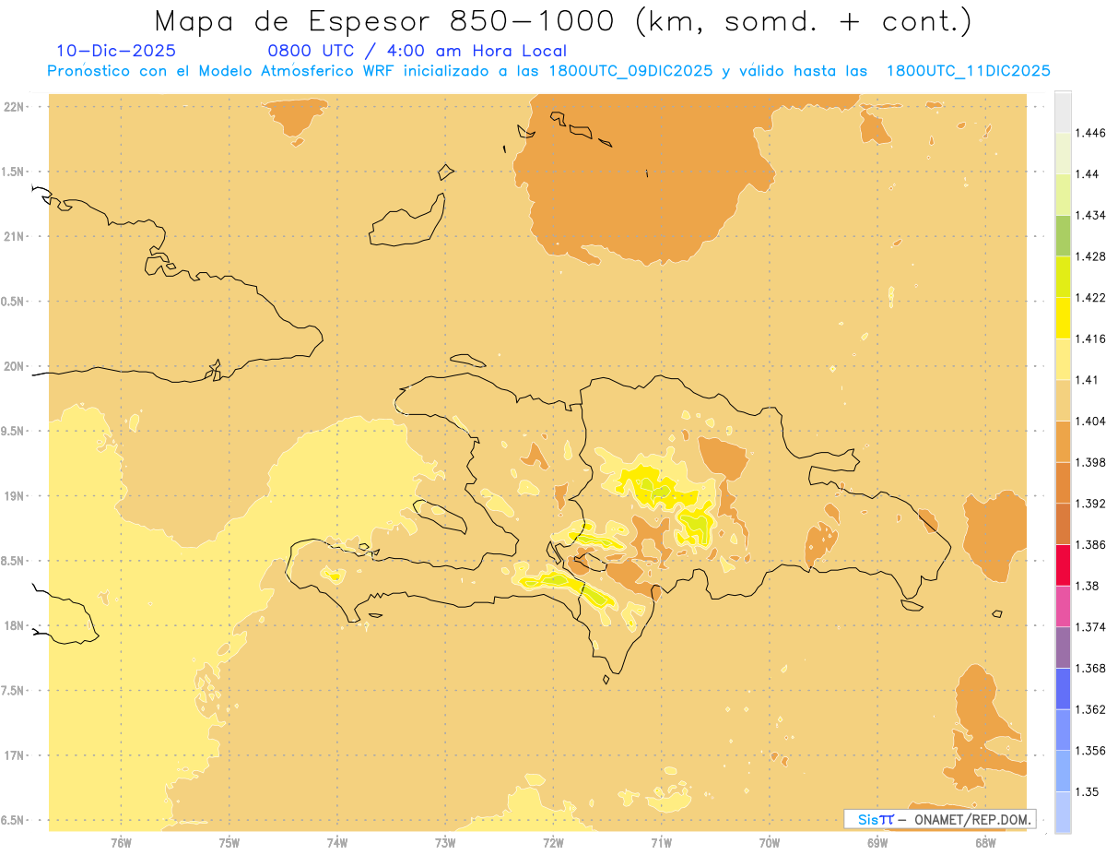This screenshot has height=855, width=1106.
Task: Click the color bar value '1.416'
Action: click(x=1089, y=338)
